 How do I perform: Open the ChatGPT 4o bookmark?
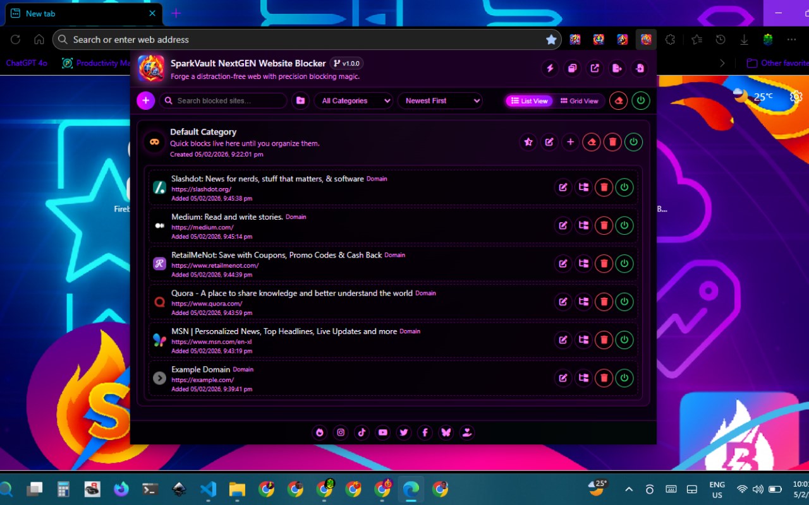tap(27, 63)
